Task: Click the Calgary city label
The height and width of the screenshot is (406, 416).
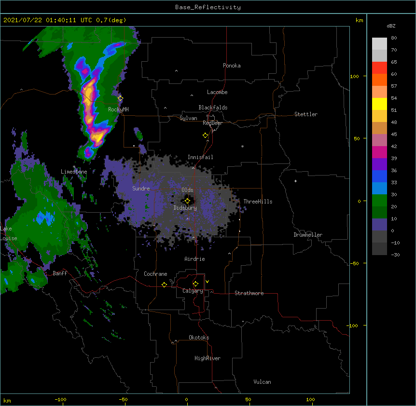Action: (193, 291)
